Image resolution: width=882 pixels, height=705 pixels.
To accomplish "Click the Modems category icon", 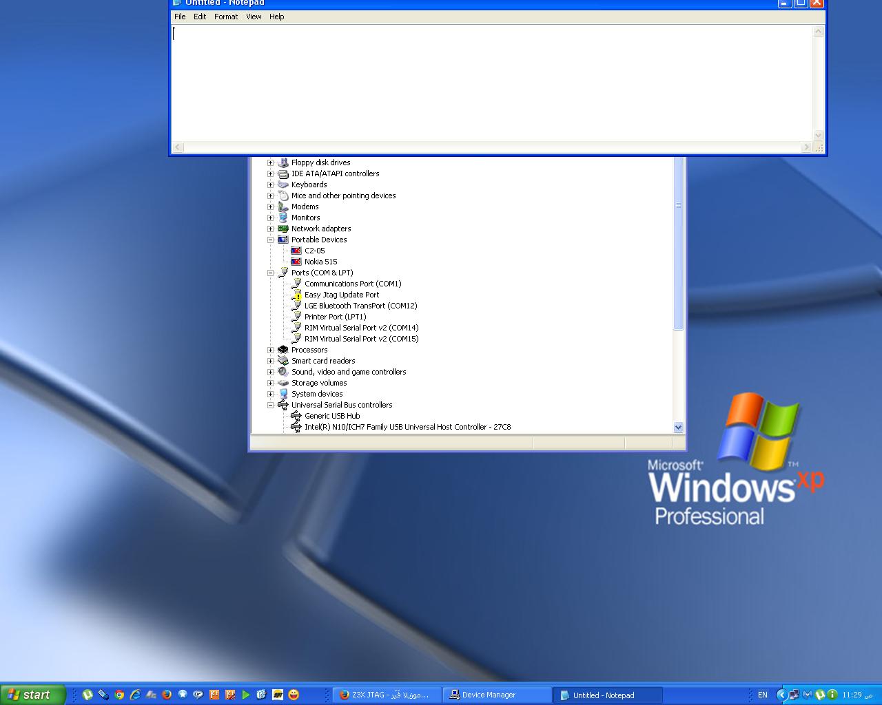I will pos(283,207).
